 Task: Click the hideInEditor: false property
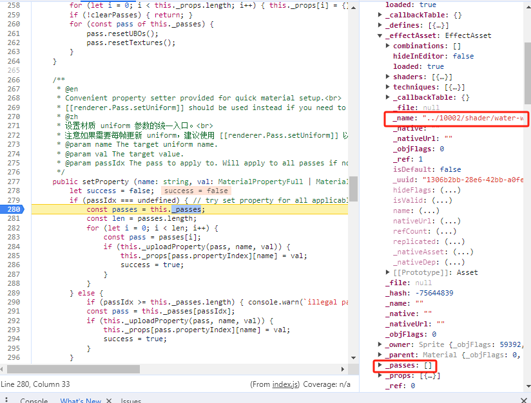(x=434, y=56)
